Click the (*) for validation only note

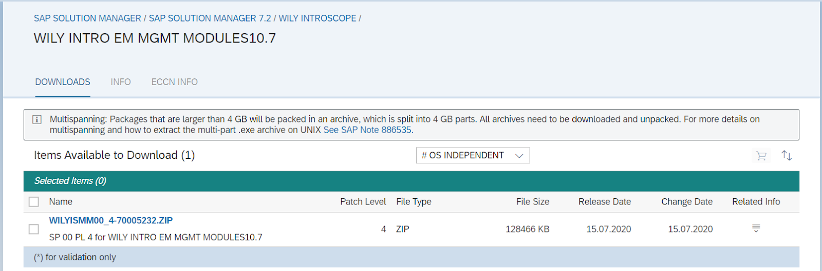(75, 257)
